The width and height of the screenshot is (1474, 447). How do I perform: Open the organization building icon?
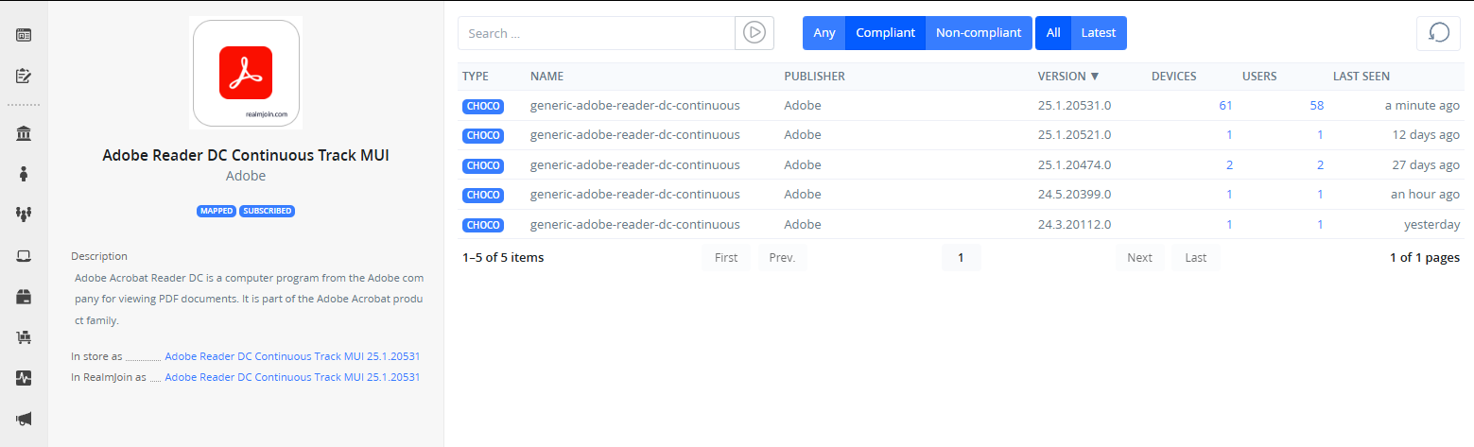coord(24,133)
